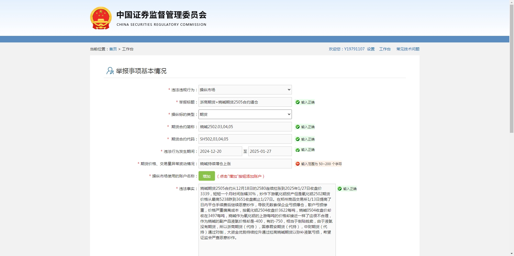Image resolution: width=514 pixels, height=256 pixels.
Task: Click the 违法行为发生期间 label
Action: pos(179,151)
